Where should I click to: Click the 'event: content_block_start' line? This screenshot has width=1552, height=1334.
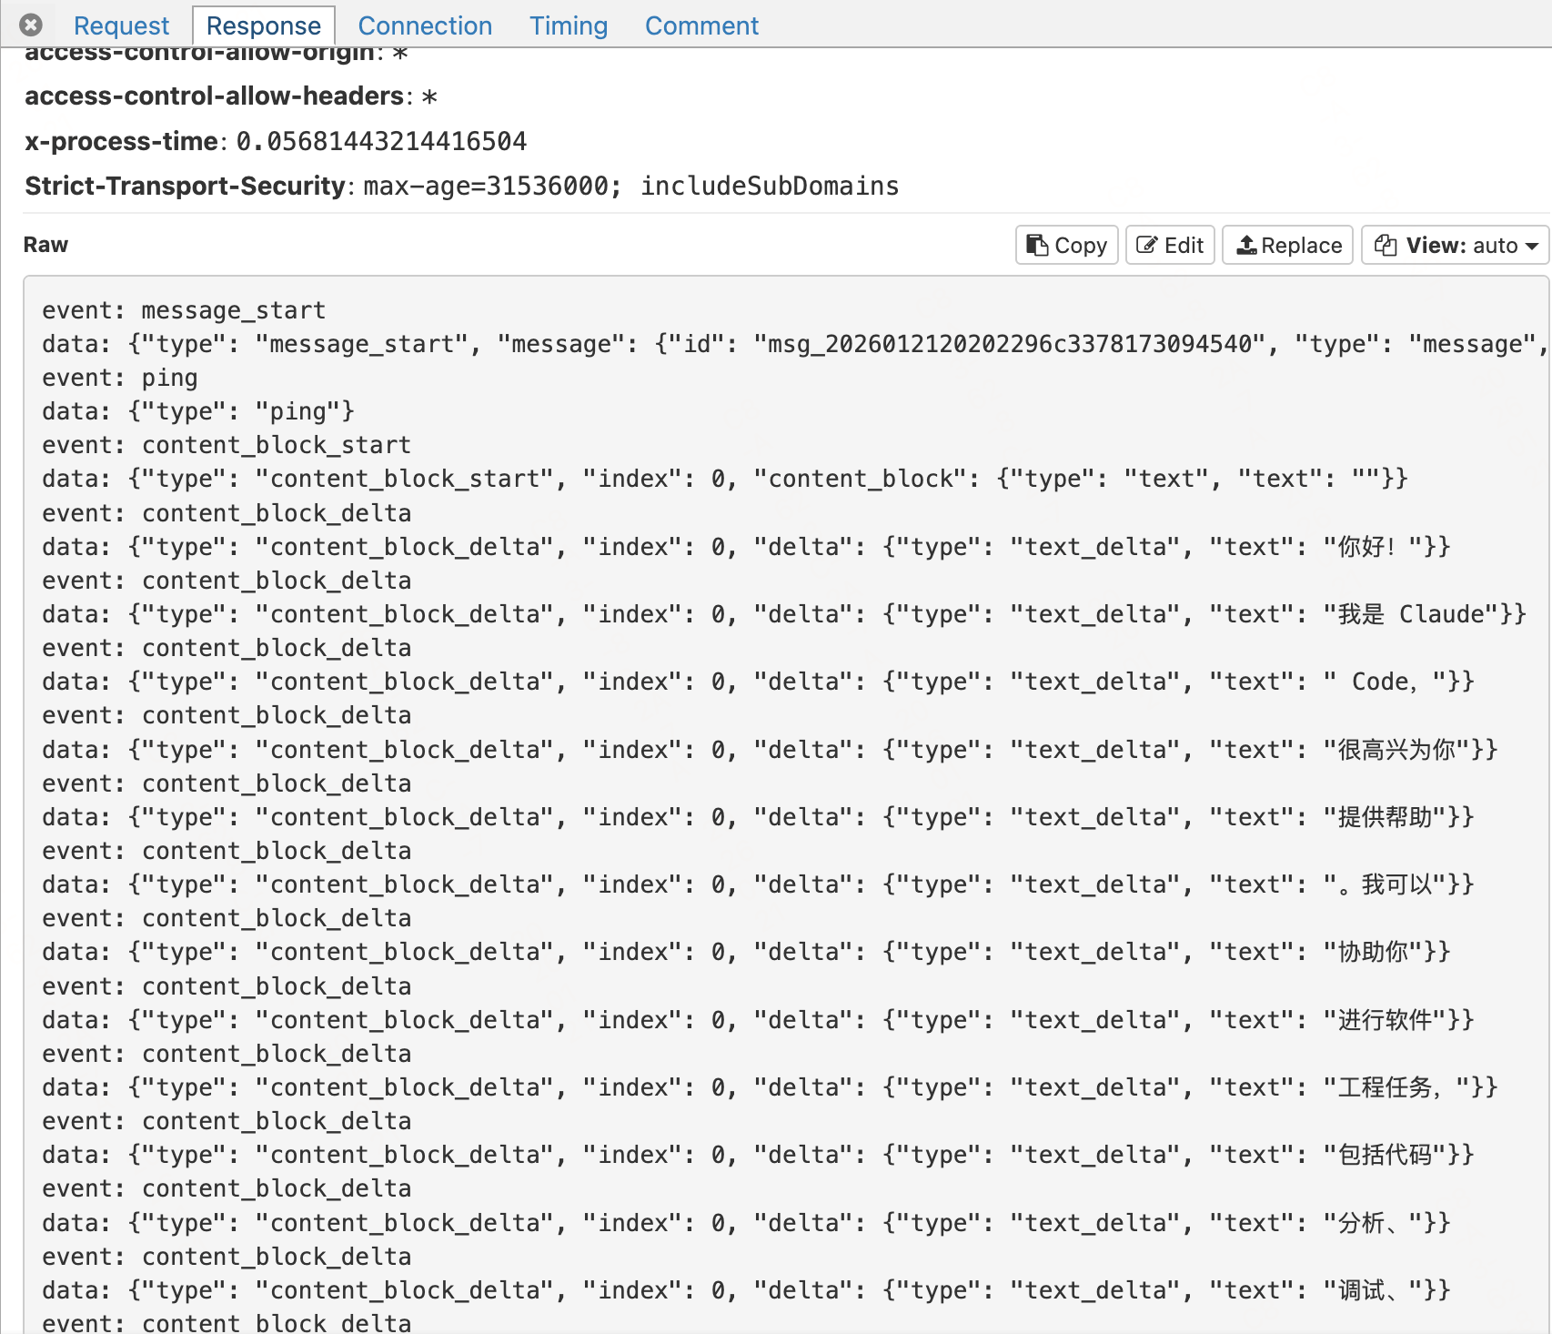(227, 445)
